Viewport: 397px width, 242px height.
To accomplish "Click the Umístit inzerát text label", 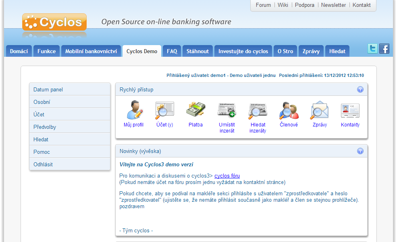I will [227, 128].
